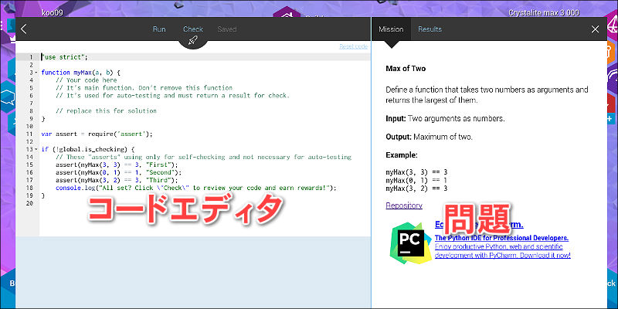The height and width of the screenshot is (309, 618).
Task: Select line number 10 in the gutter
Action: (x=29, y=127)
